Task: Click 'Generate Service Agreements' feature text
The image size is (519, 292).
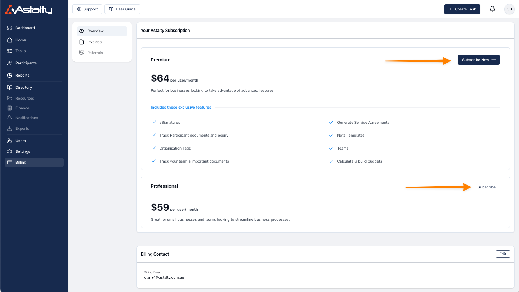Action: coord(363,122)
